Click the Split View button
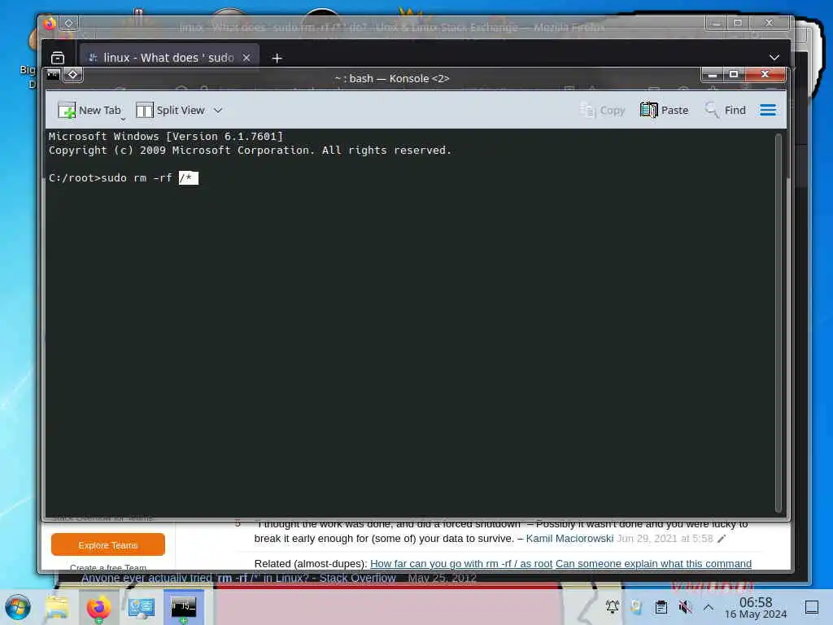Viewport: 833px width, 625px height. pos(170,110)
